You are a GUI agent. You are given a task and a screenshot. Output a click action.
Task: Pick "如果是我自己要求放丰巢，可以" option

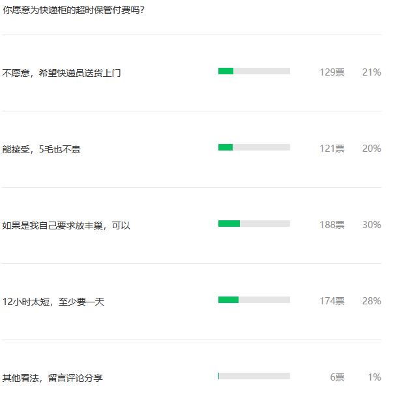66,225
